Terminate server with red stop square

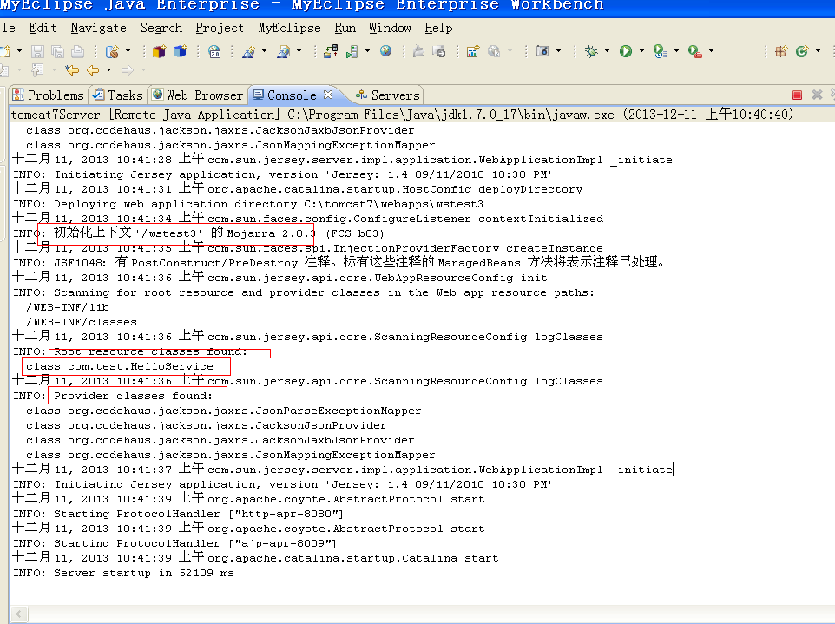[x=797, y=95]
